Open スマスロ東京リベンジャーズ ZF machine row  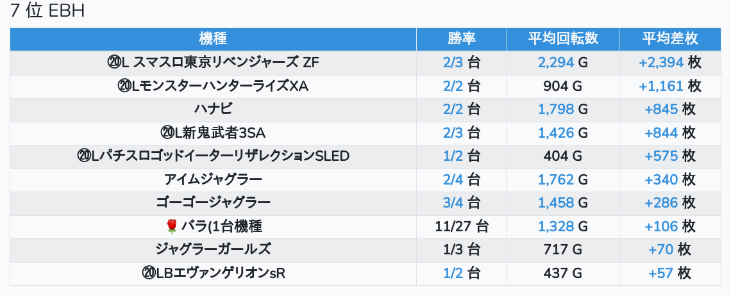pos(213,62)
